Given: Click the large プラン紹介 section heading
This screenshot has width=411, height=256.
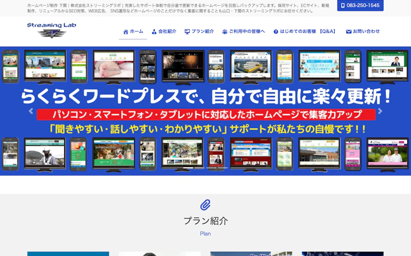Looking at the screenshot, I should [x=206, y=221].
